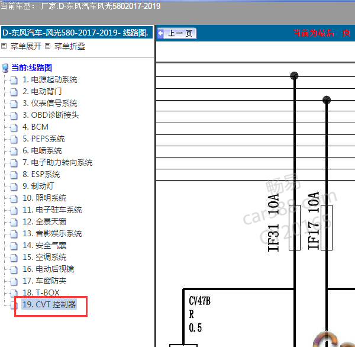Select the 4. BCM entry
Screen dimensions: 355x347
click(35, 127)
